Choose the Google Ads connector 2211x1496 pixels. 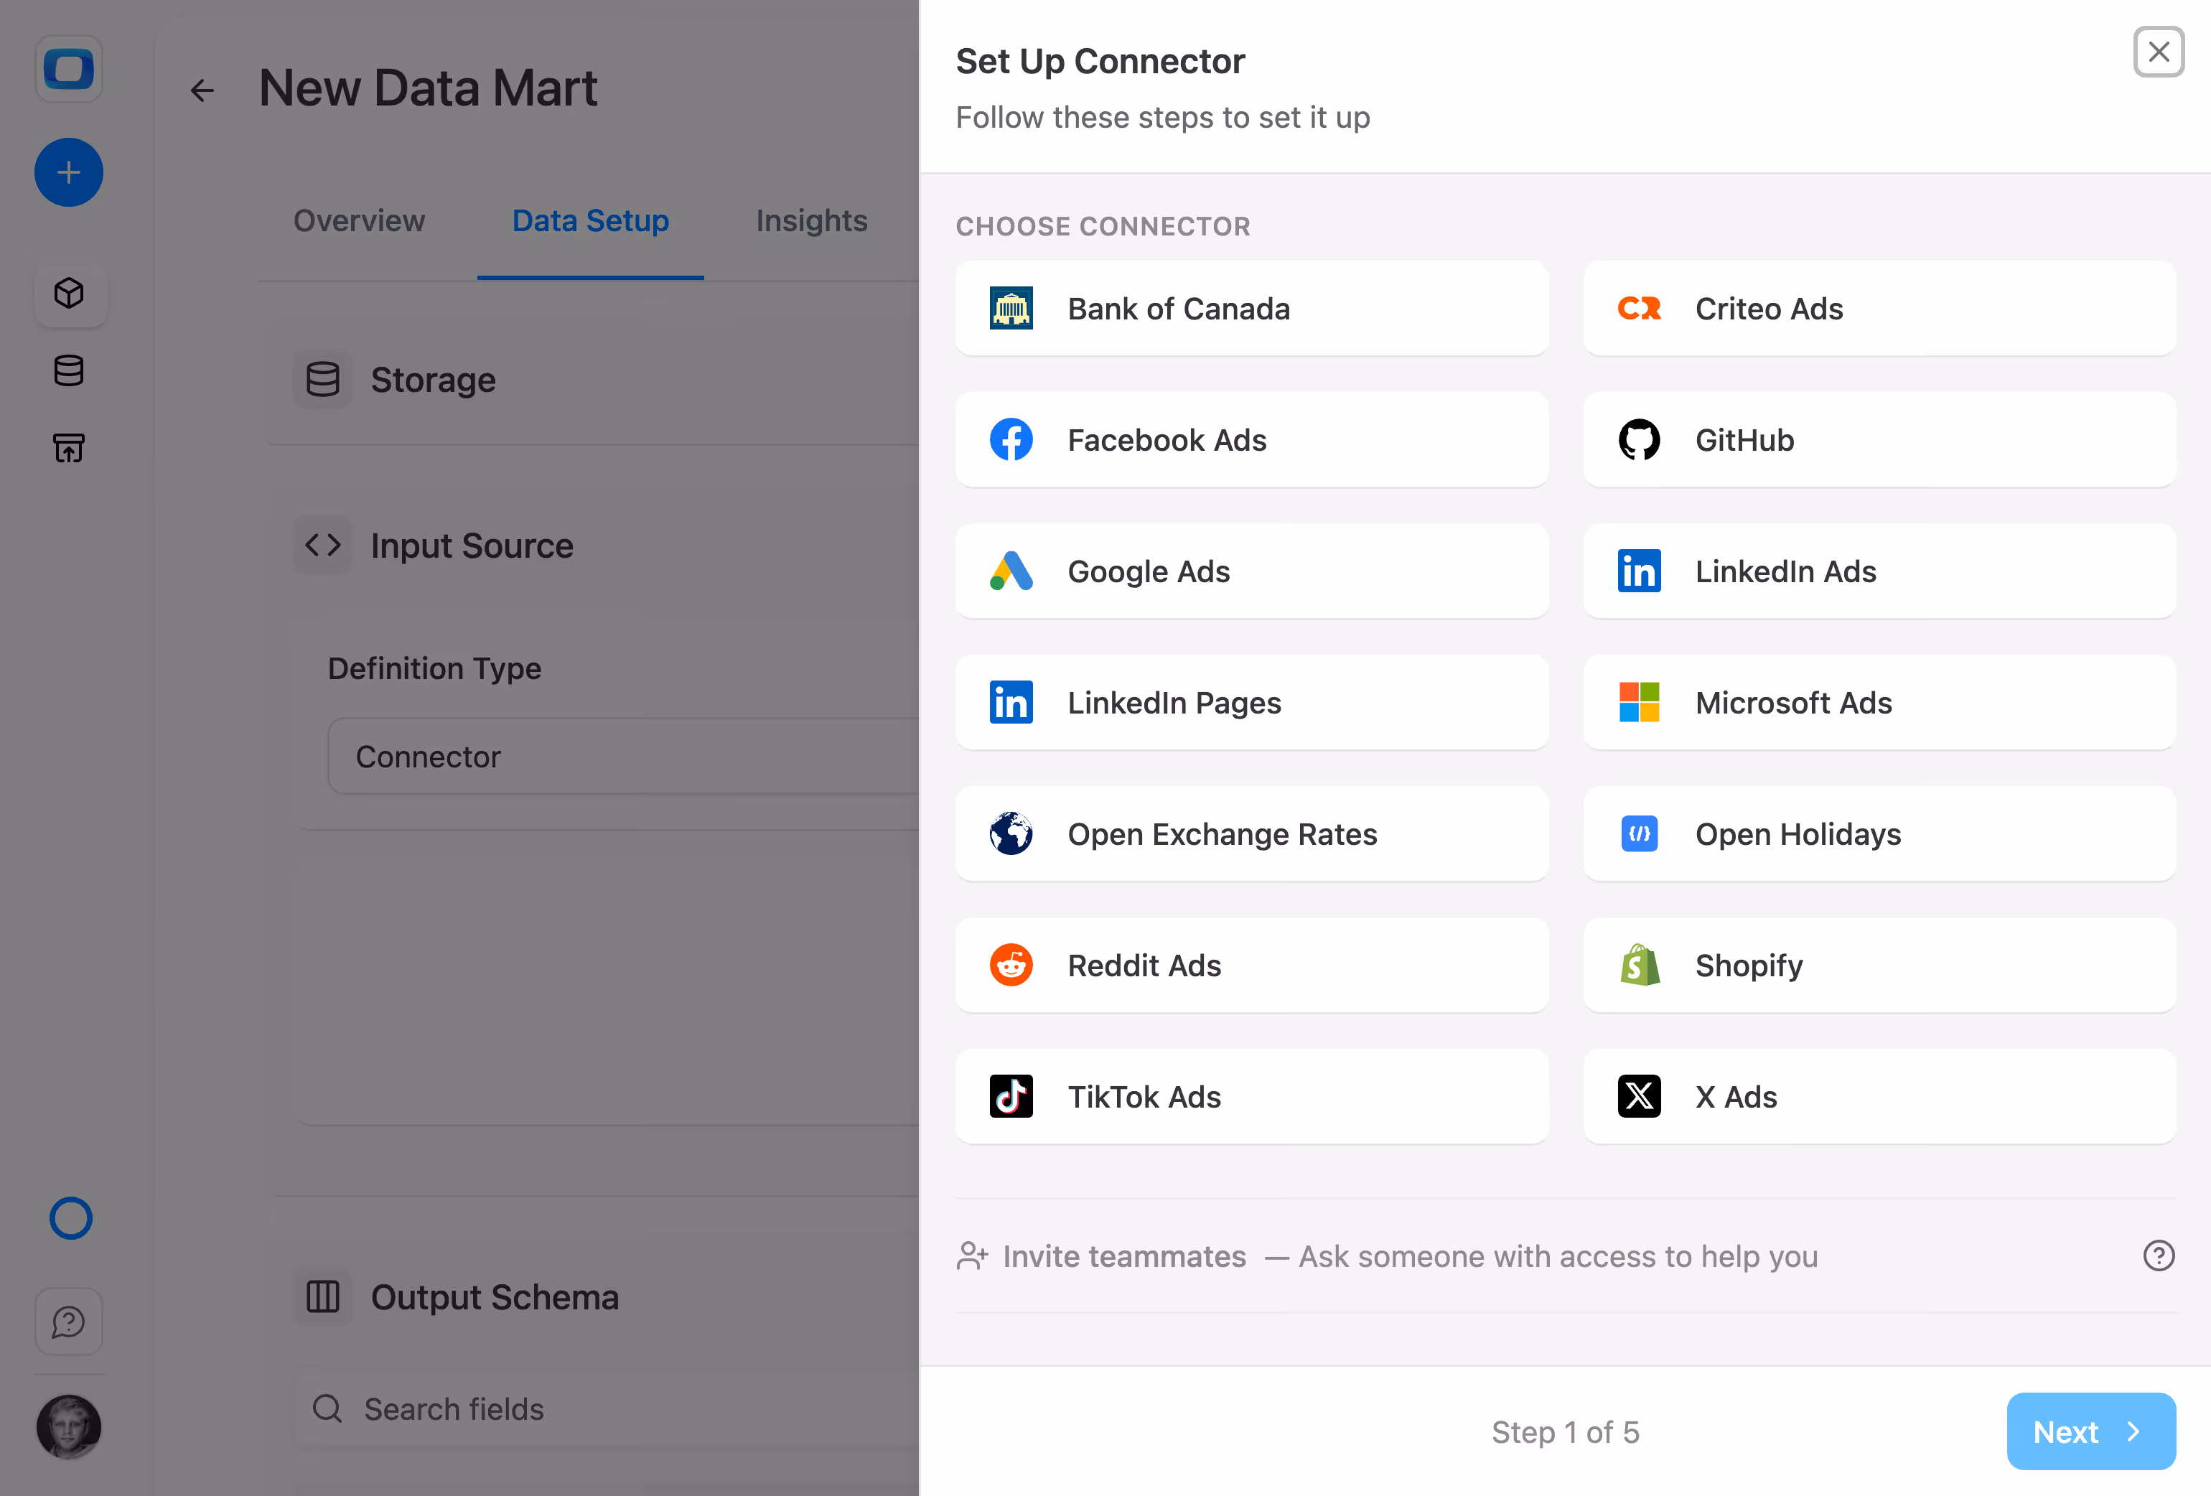pos(1252,571)
